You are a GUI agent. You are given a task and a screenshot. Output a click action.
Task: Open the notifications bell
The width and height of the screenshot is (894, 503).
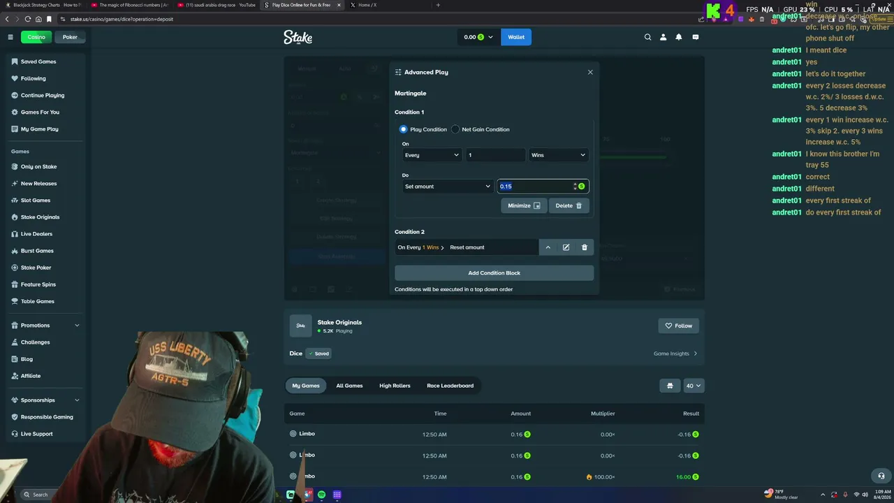point(679,37)
